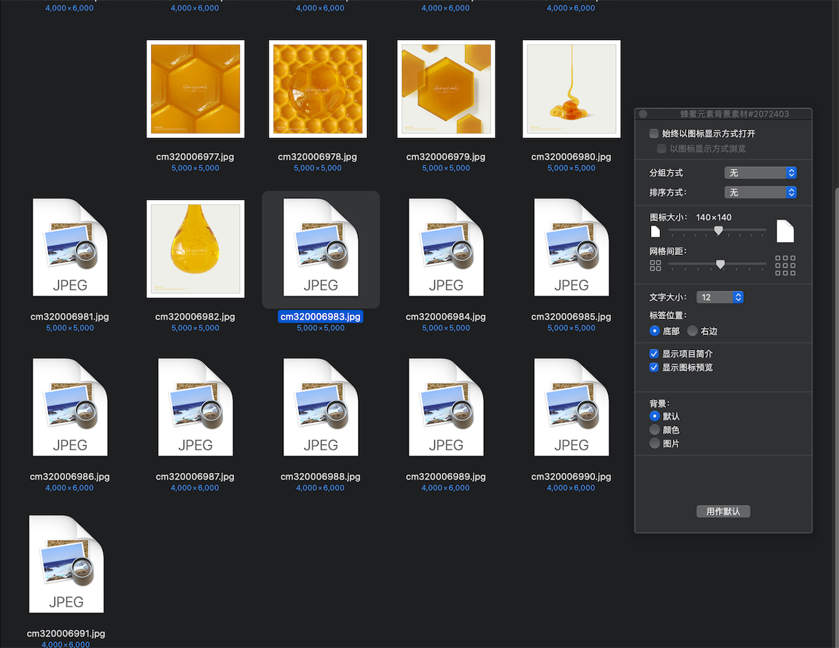
Task: Choose the 颜色 background radio option
Action: click(655, 430)
